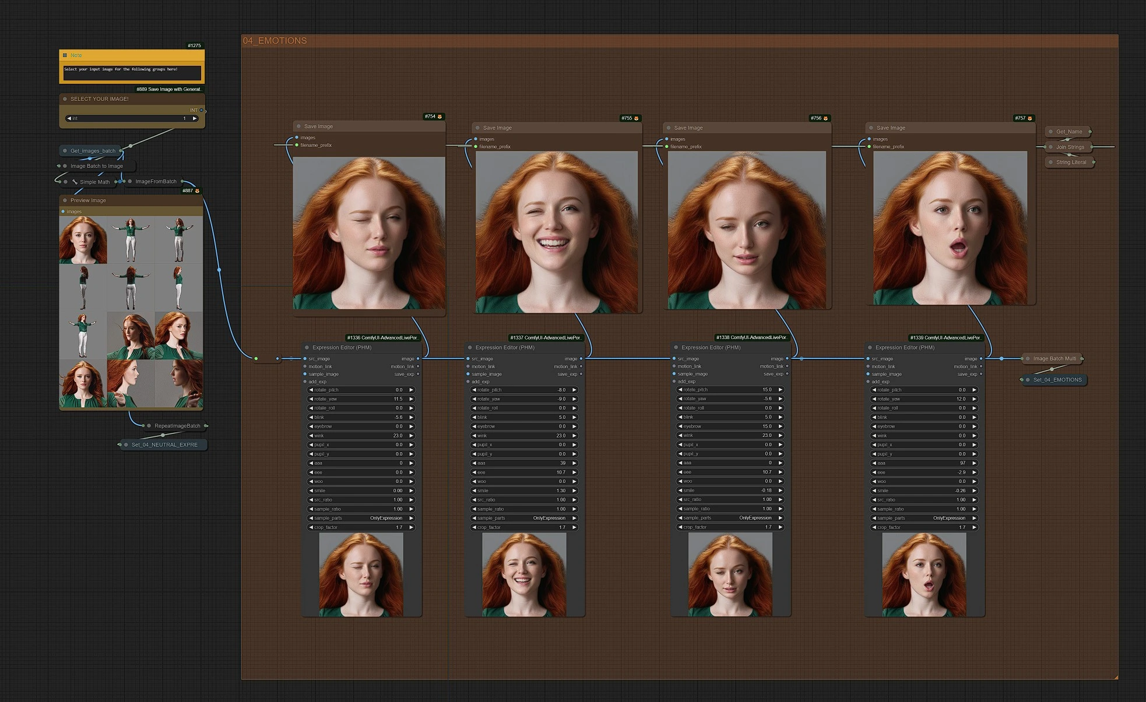
Task: Increase src_ratio arrow on Expression Editor #1338
Action: click(781, 499)
